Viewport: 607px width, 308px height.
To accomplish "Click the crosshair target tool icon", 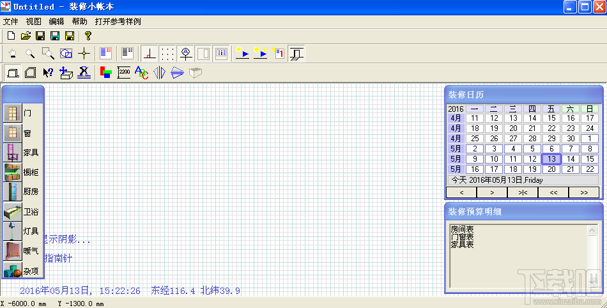I will (84, 54).
